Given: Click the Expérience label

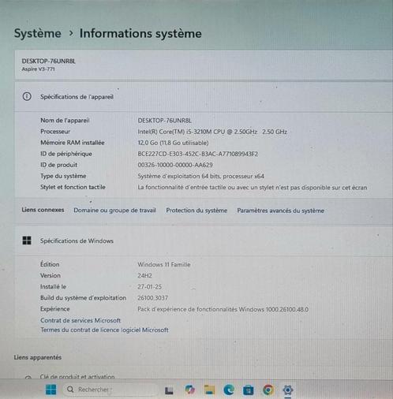Looking at the screenshot, I should 54,309.
